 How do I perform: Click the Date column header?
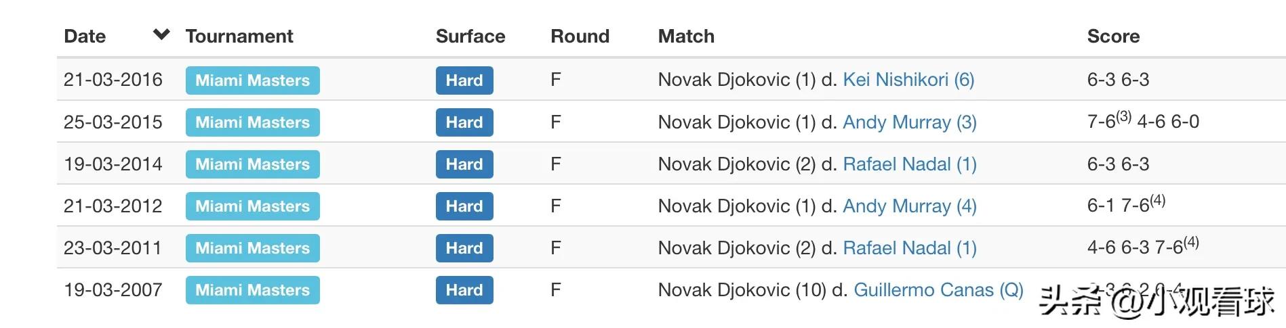(85, 37)
